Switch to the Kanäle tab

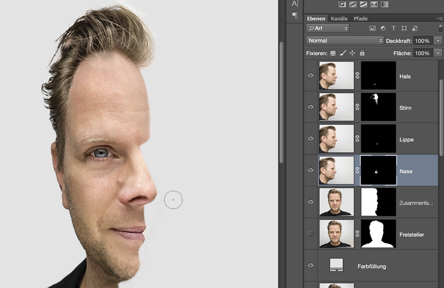[x=339, y=18]
